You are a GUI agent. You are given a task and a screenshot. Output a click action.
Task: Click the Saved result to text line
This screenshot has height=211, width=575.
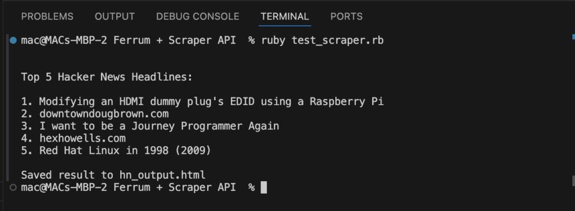[113, 175]
